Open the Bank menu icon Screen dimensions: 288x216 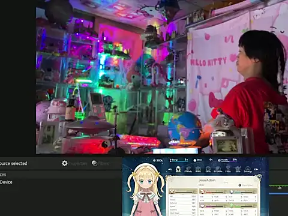tap(198, 169)
